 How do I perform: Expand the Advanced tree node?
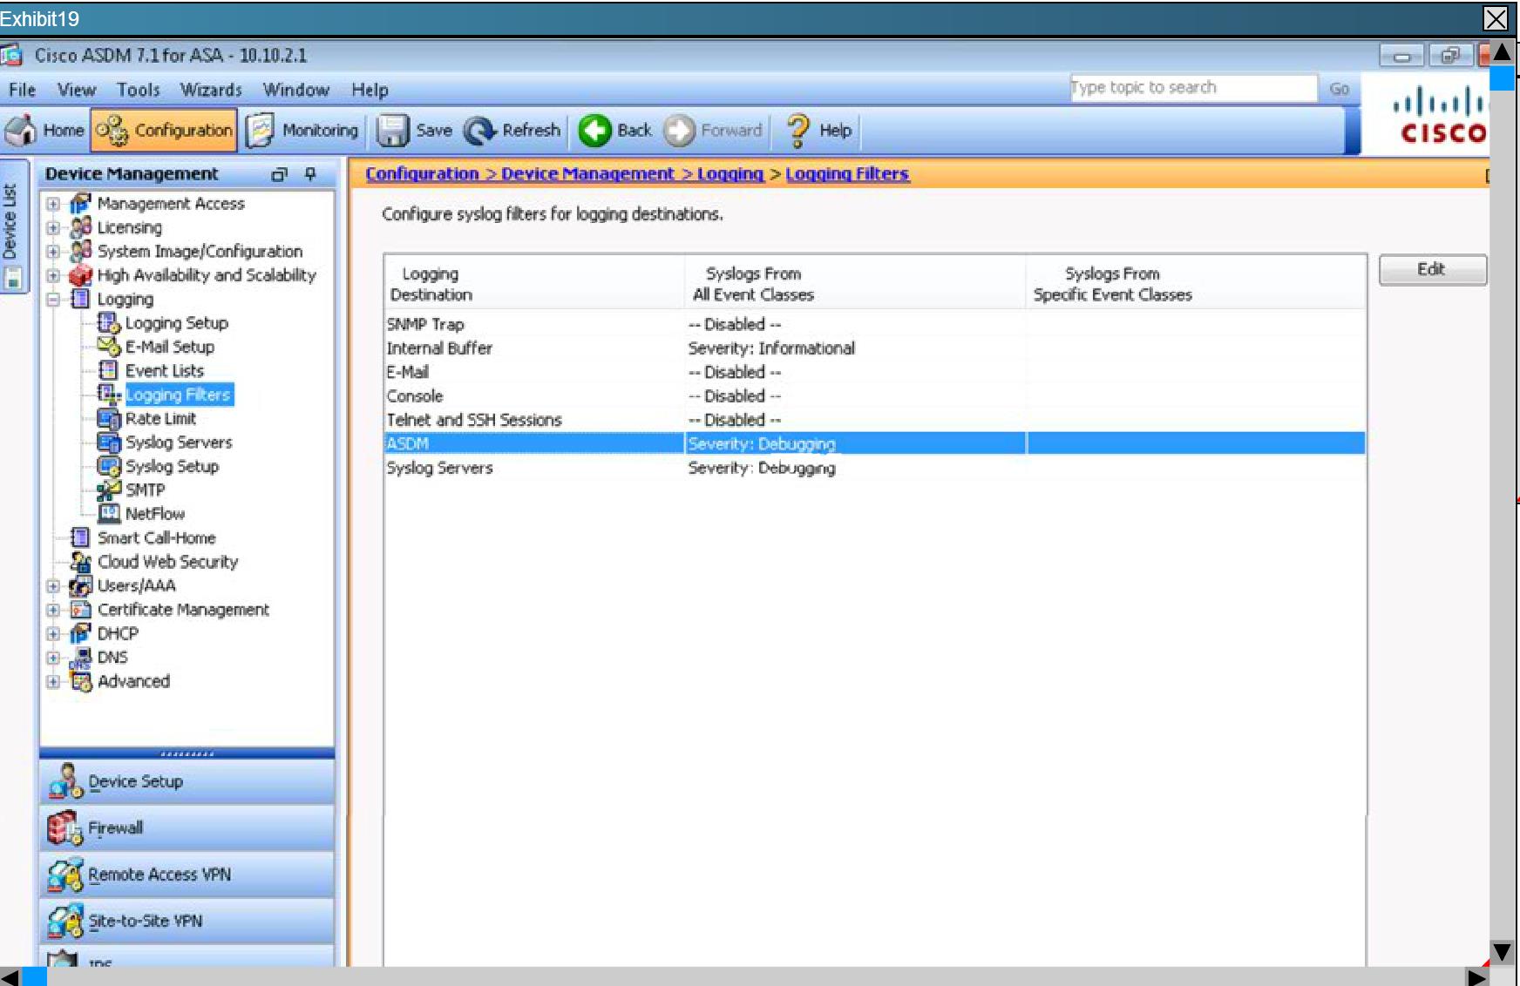53,682
